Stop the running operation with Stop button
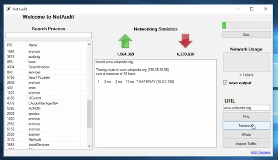This screenshot has height=160, width=278. 246,34
